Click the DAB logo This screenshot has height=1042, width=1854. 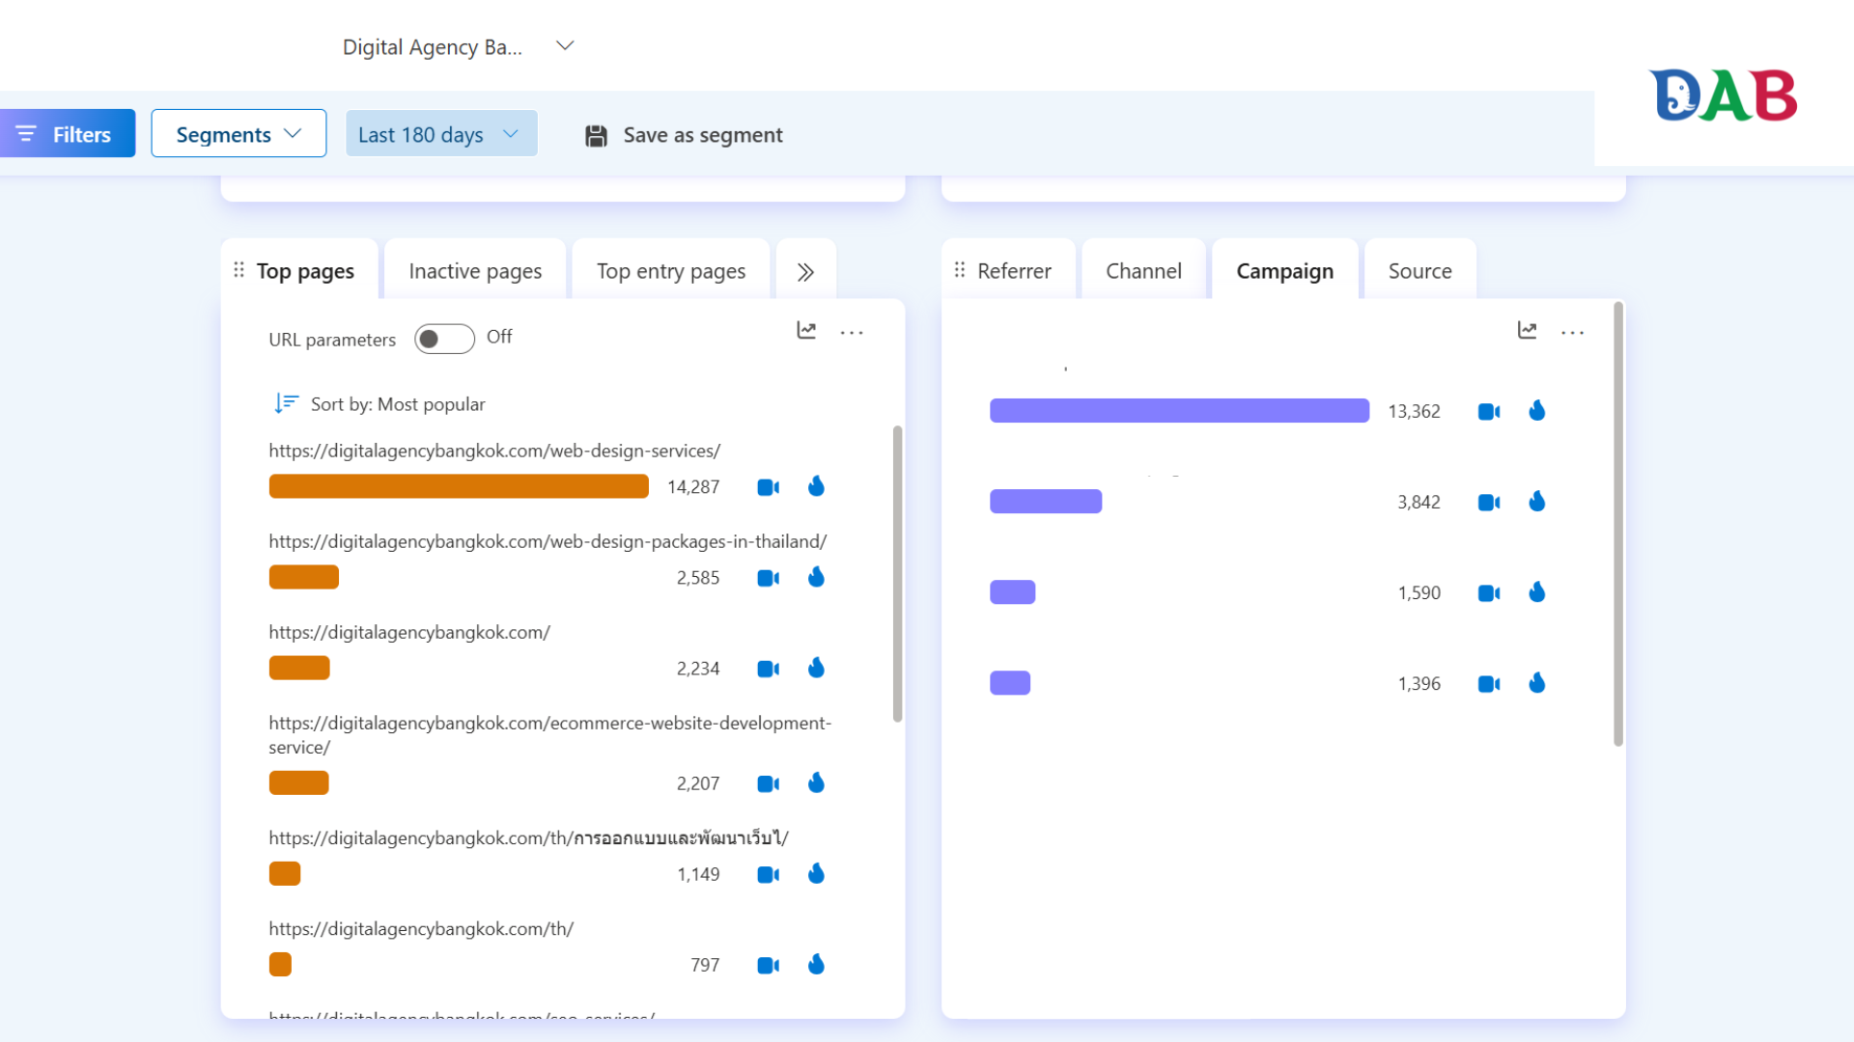1724,96
